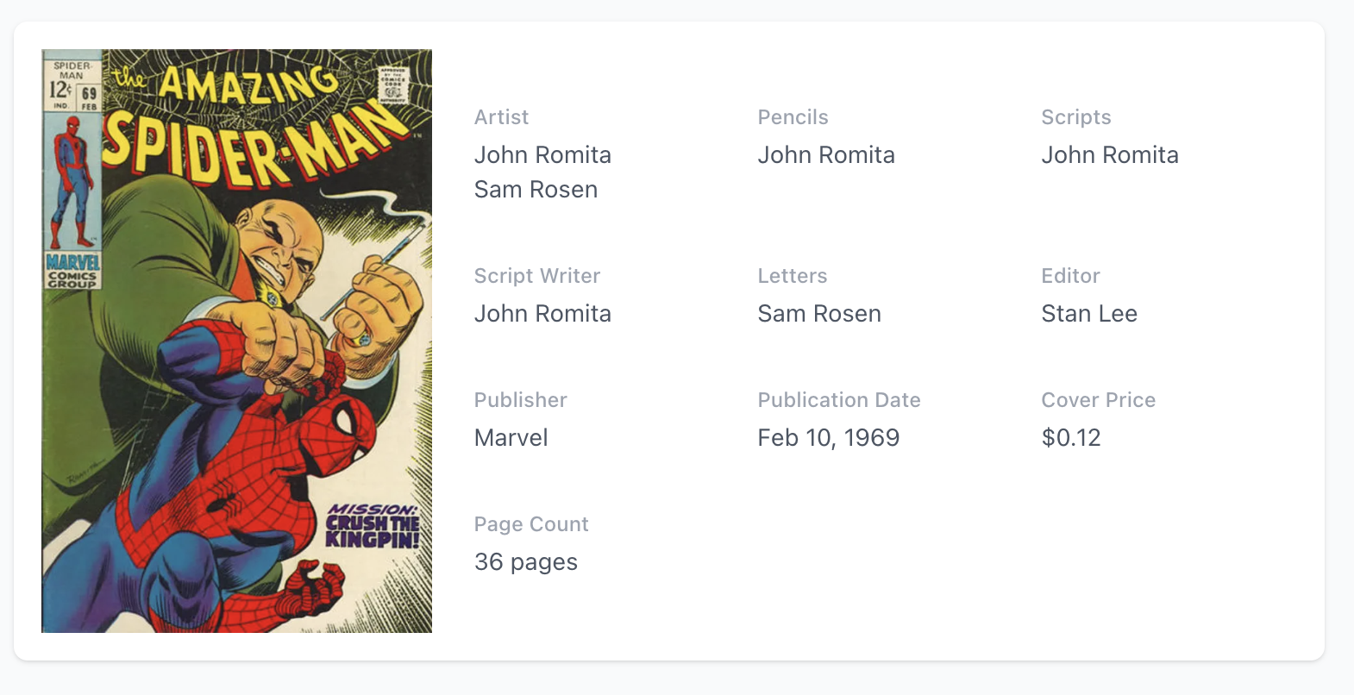Click the Marvel publisher name
Viewport: 1354px width, 695px height.
(511, 438)
